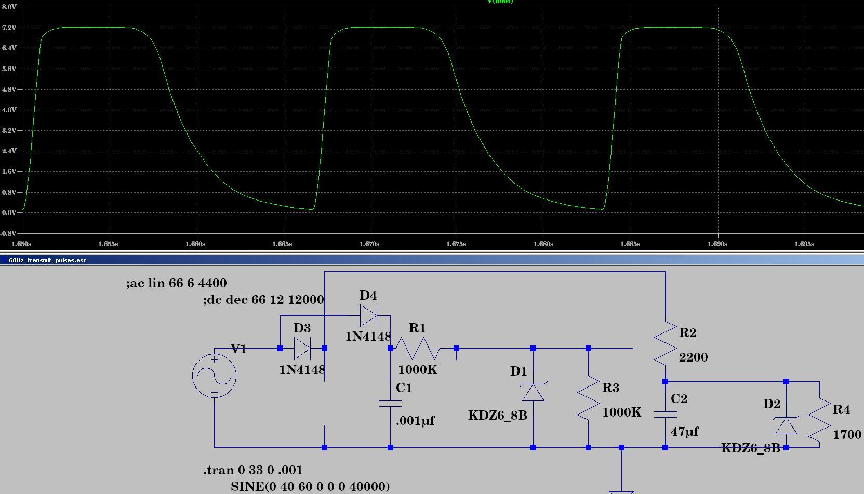
Task: Select resistor R2 valued 2200
Action: [665, 343]
